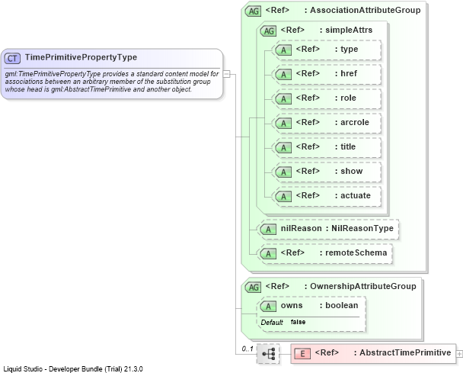This screenshot has height=373, width=463.
Task: Click the A icon beside href attribute
Action: pos(283,75)
